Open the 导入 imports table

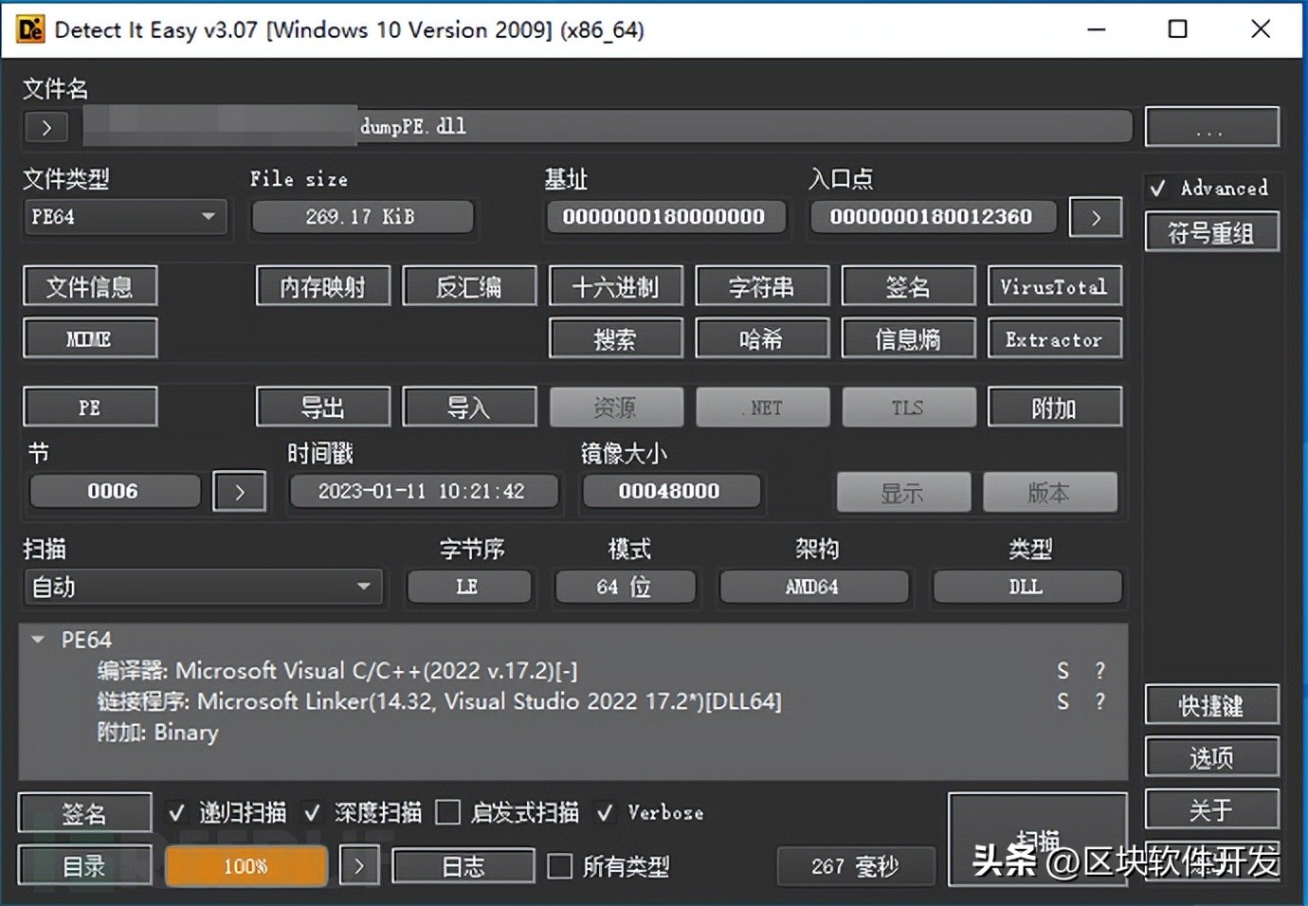[x=469, y=407]
